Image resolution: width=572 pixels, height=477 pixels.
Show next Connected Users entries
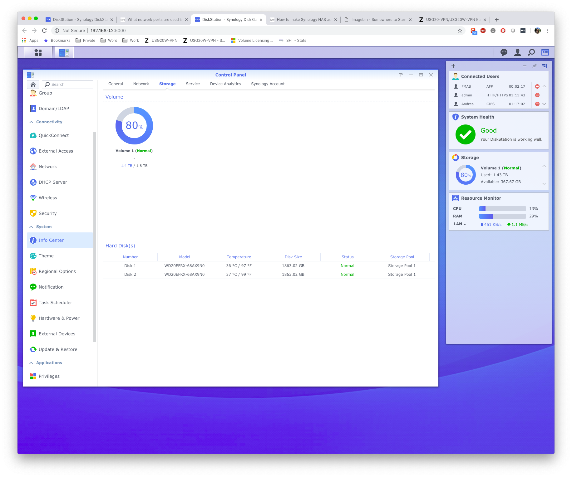click(544, 104)
